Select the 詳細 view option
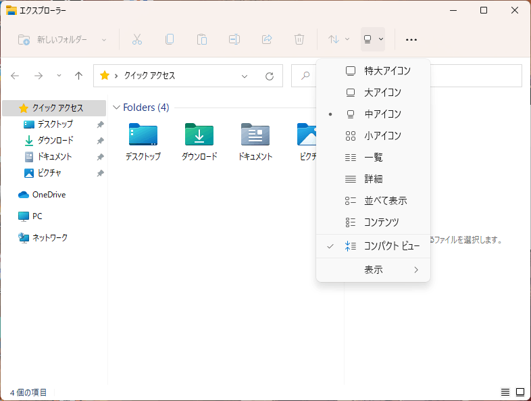531x401 pixels. coord(373,179)
